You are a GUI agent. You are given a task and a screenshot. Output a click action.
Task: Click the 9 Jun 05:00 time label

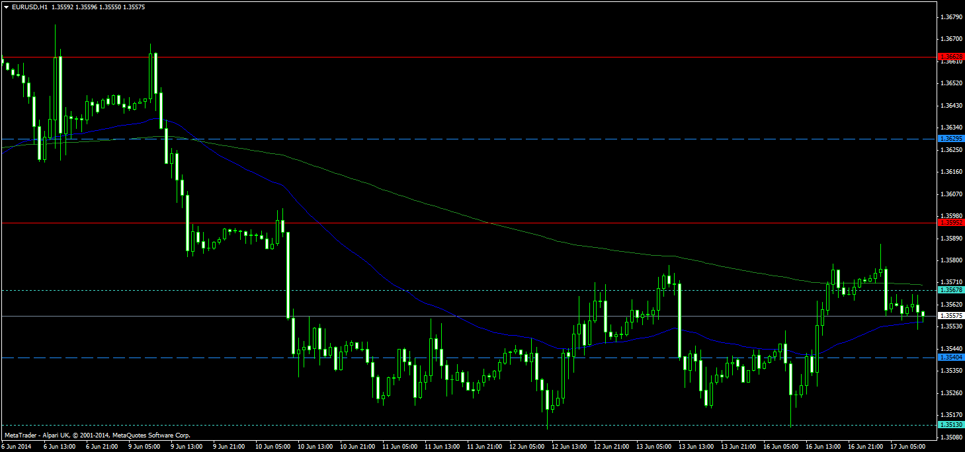(x=144, y=446)
